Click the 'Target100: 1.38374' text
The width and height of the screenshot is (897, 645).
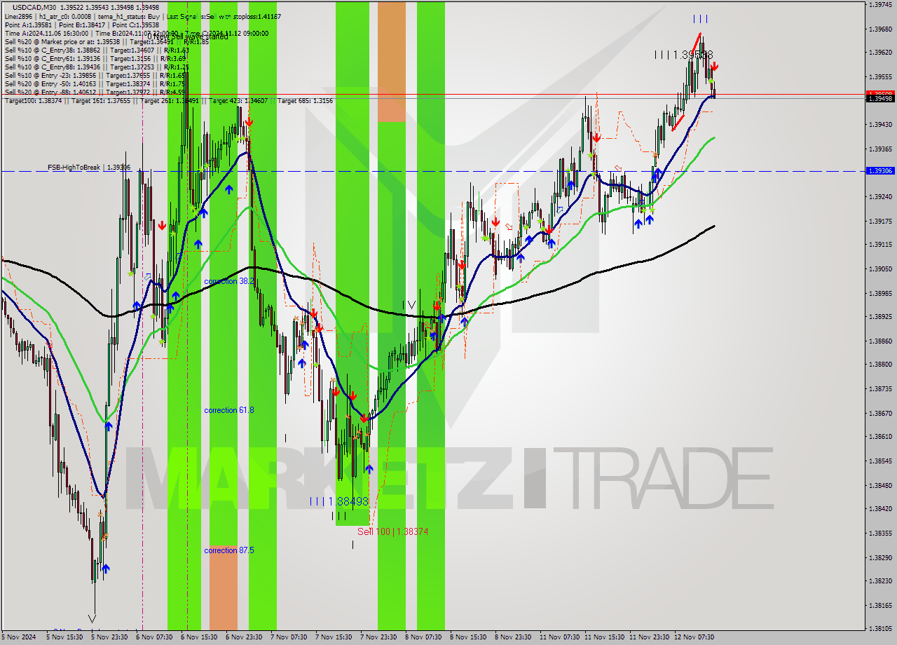coord(34,101)
